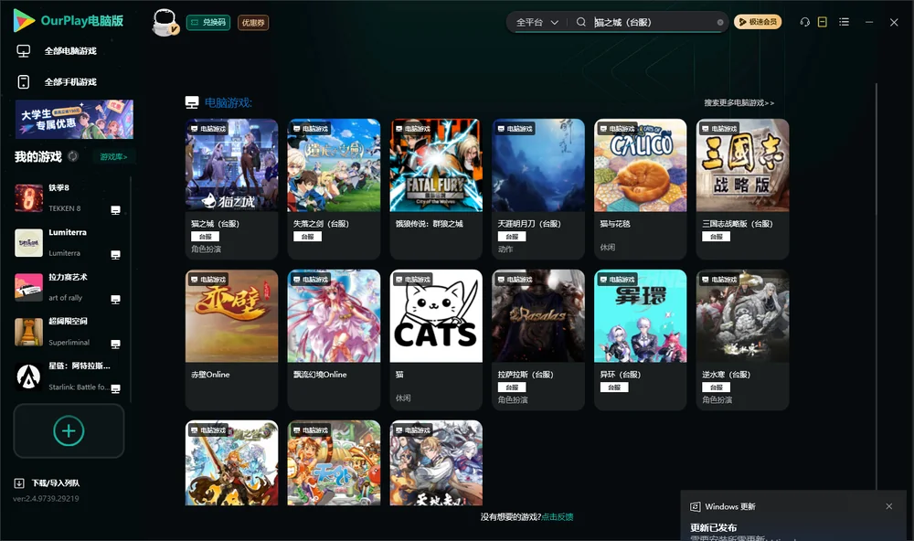Viewport: 914px width, 541px height.
Task: Open 下载/导入列队 download queue
Action: (56, 483)
